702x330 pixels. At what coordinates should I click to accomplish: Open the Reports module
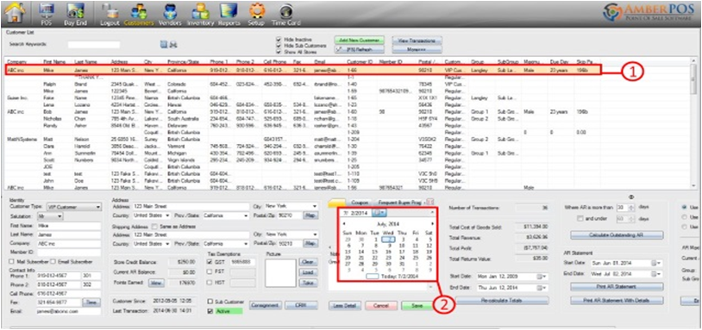click(x=229, y=15)
